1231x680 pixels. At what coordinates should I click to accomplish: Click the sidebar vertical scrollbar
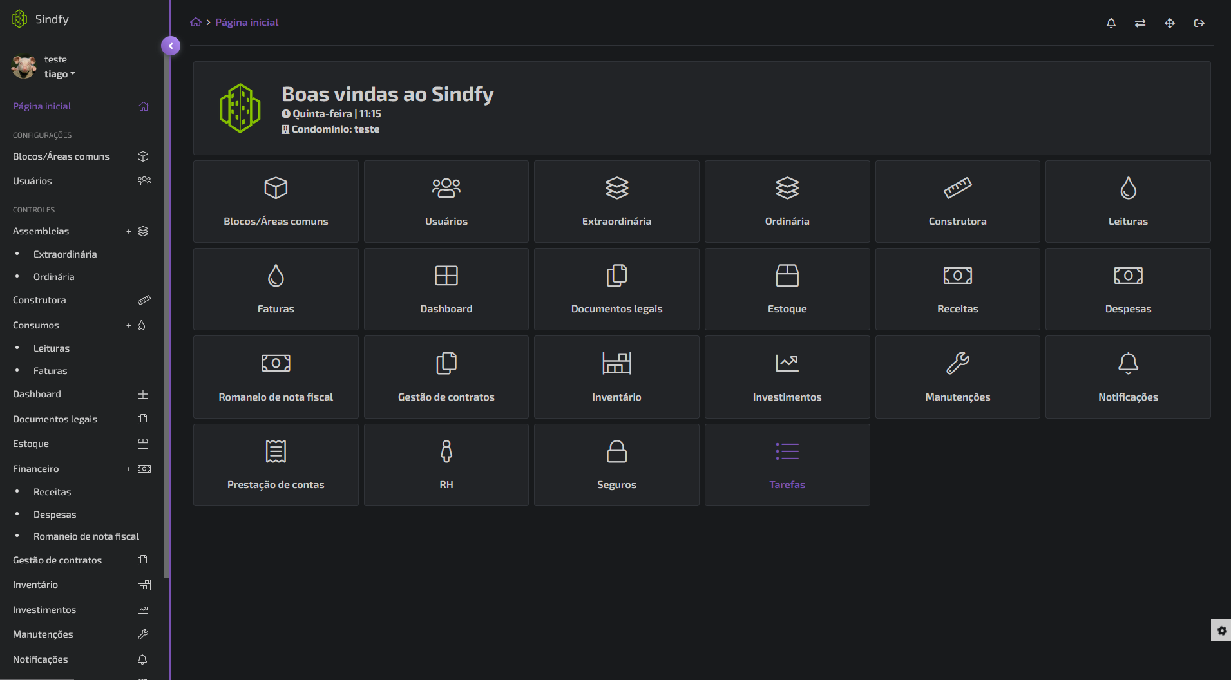pos(166,322)
